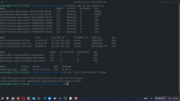Open the terminal hamburger menu
Image resolution: width=180 pixels, height=101 pixels.
coord(166,2)
